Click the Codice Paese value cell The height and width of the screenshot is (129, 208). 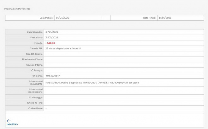pyautogui.click(x=123, y=108)
